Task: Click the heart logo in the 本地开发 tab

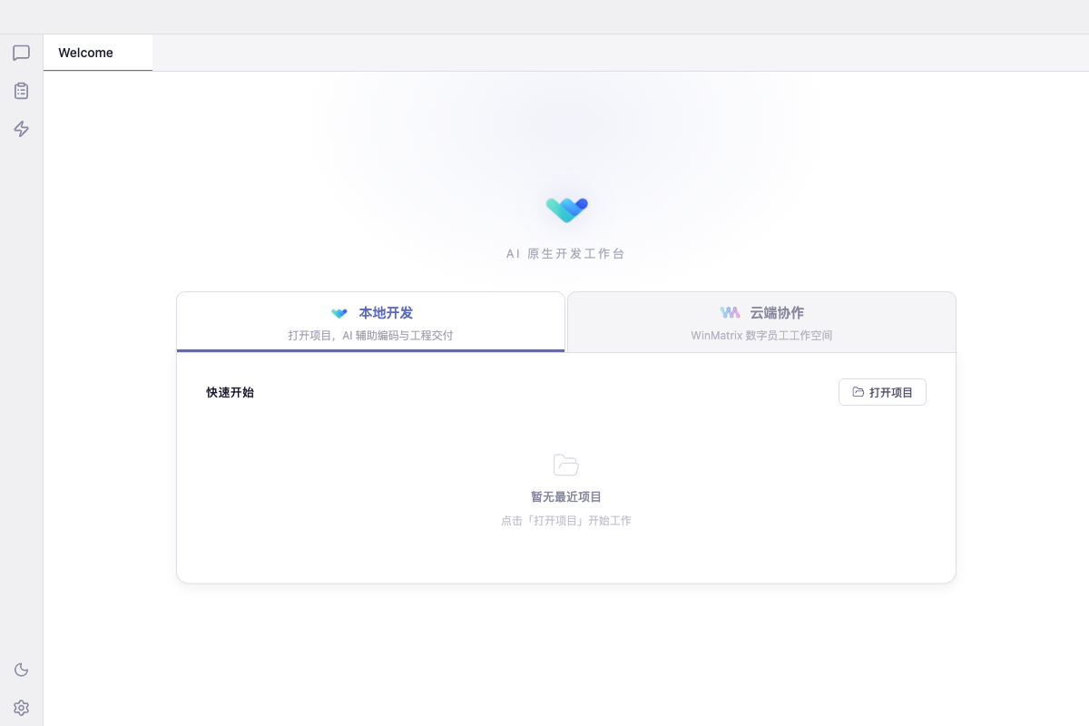Action: (339, 313)
